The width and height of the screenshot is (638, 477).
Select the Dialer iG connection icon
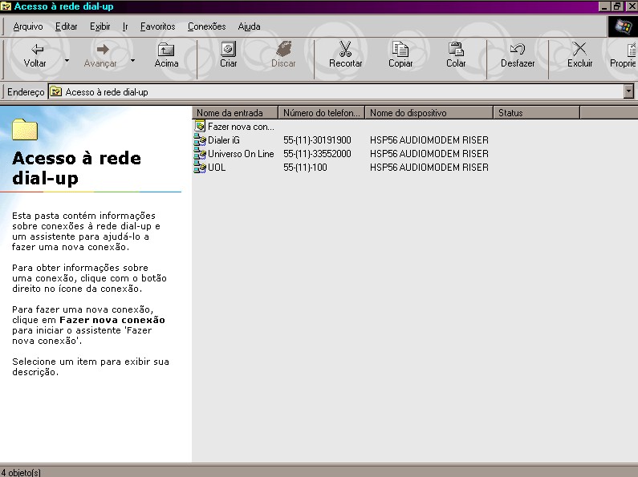200,140
